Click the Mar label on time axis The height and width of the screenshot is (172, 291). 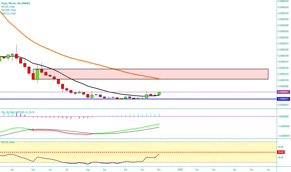pos(214,169)
